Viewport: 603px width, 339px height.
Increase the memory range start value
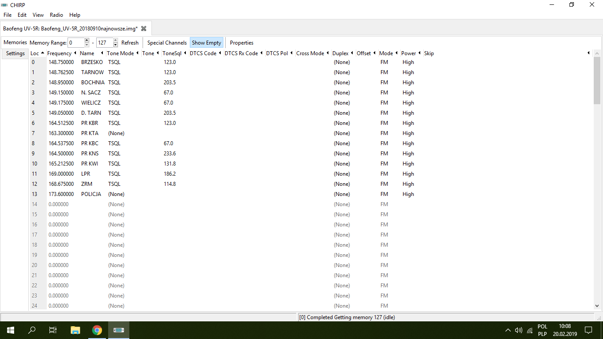tap(87, 40)
